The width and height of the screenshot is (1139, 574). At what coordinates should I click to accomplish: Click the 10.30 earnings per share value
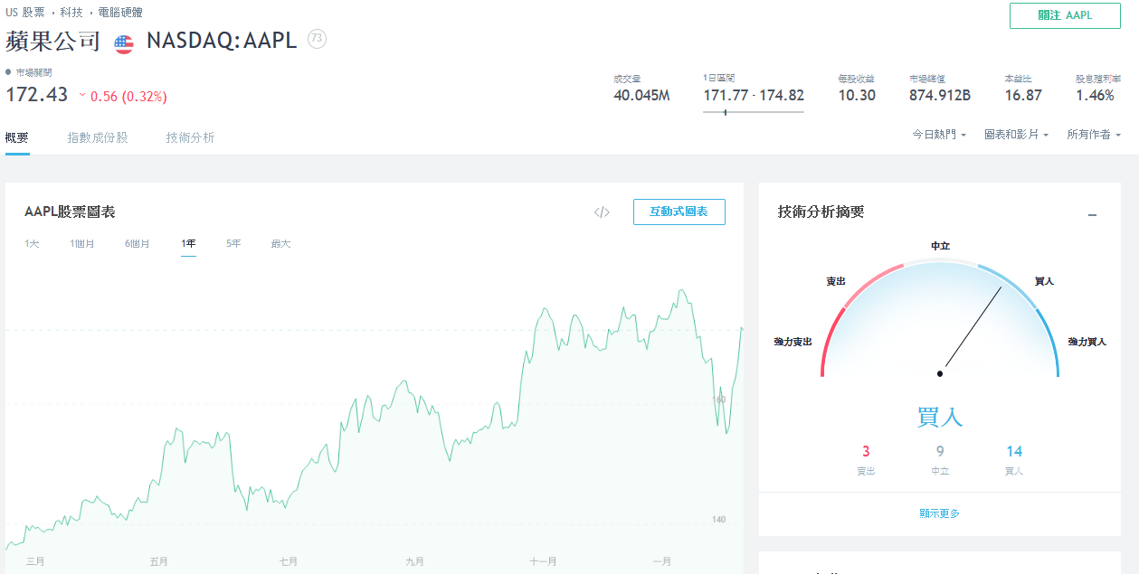pyautogui.click(x=857, y=95)
